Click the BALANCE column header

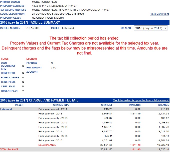[x=164, y=105]
